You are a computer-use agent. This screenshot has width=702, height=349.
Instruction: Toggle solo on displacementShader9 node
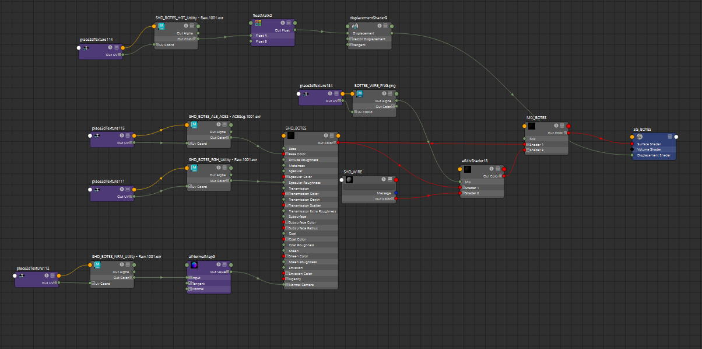379,26
